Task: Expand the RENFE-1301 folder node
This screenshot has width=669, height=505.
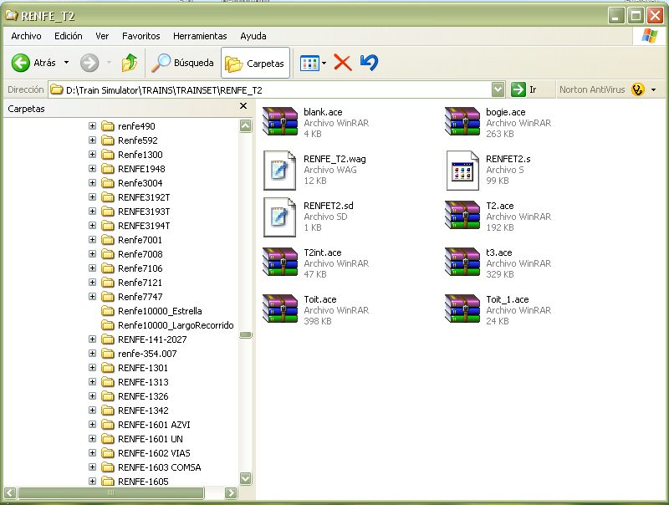Action: 92,368
